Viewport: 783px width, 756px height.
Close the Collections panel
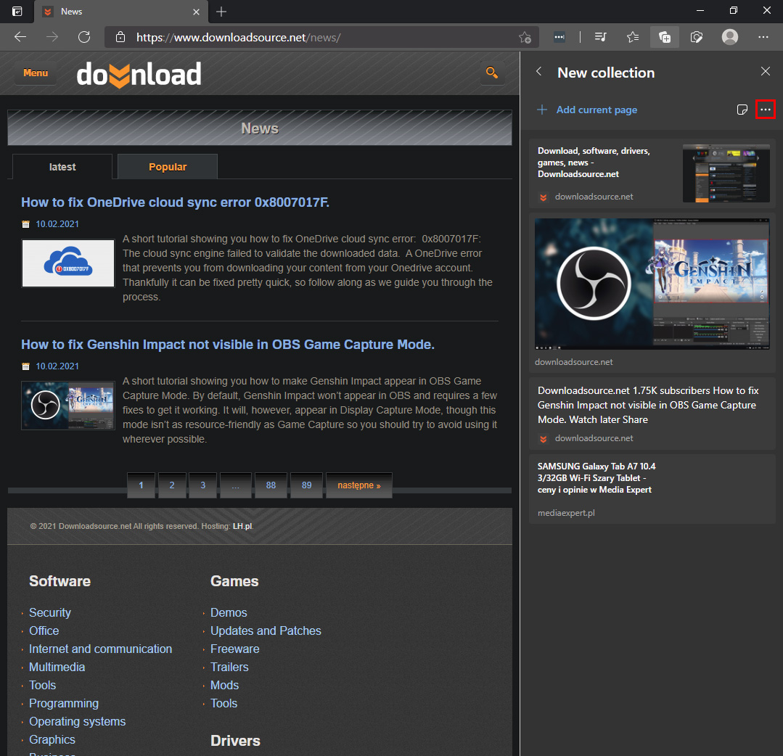765,71
